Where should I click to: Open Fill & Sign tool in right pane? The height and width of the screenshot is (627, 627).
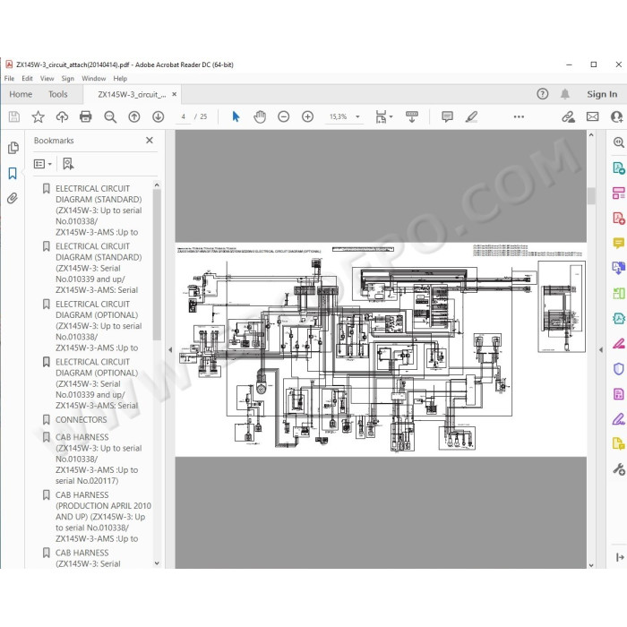(618, 419)
